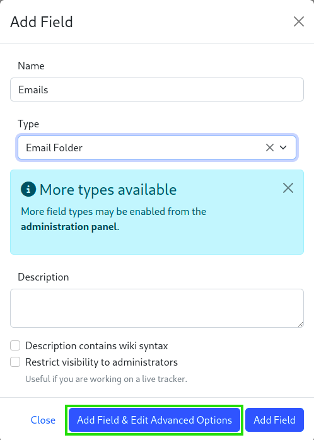Close the Add Field dialog with X
The width and height of the screenshot is (314, 440).
[299, 21]
